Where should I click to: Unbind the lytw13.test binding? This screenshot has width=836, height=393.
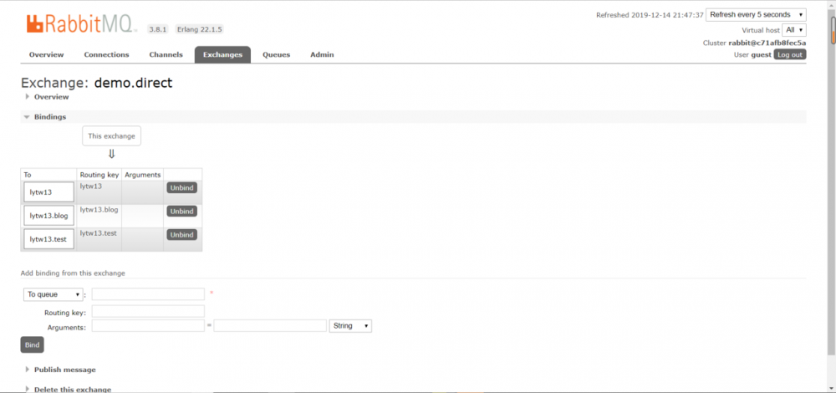click(x=181, y=235)
